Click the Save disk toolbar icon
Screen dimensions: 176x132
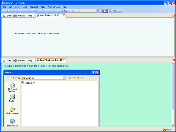tap(8, 11)
